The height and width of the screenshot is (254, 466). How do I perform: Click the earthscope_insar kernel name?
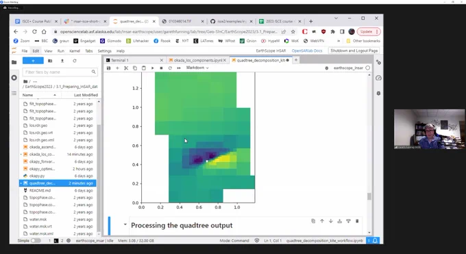click(x=348, y=68)
